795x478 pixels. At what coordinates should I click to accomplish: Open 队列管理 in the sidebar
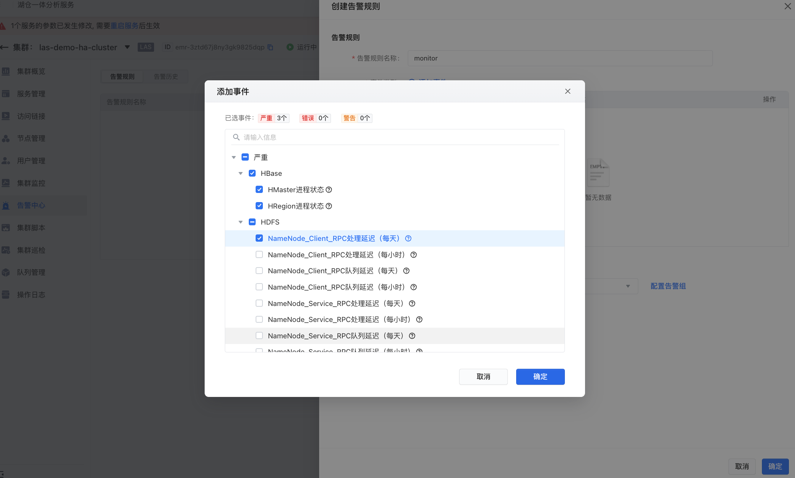point(31,272)
